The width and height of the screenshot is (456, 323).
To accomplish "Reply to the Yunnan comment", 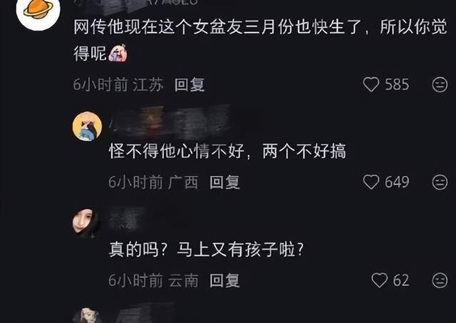I will coord(224,280).
